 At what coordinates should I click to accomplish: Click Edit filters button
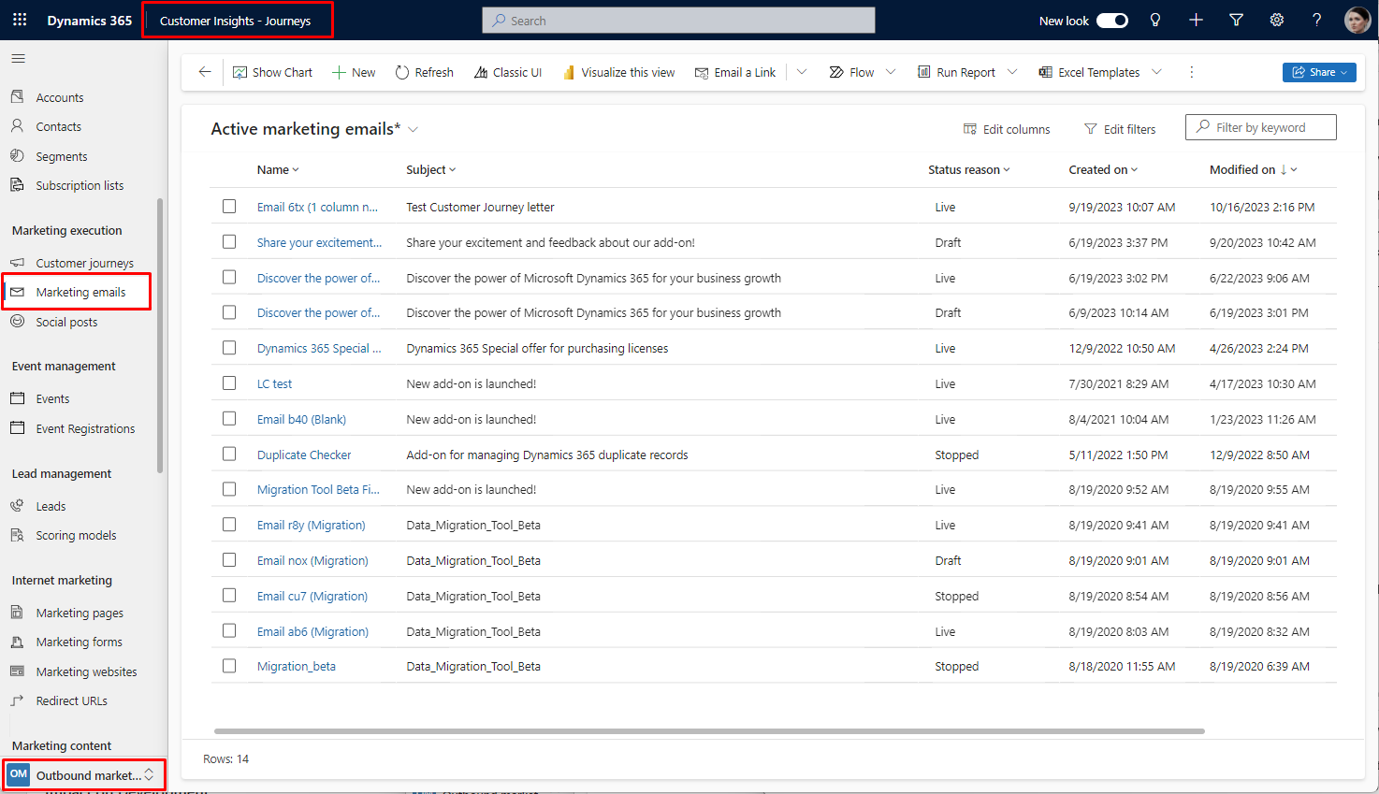coord(1120,129)
